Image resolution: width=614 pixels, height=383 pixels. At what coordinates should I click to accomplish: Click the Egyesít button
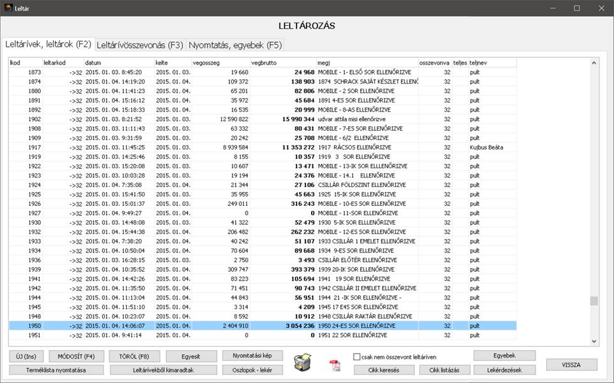click(191, 356)
